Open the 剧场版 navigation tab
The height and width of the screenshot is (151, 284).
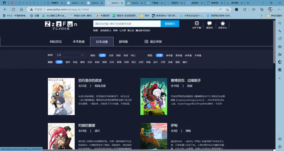click(x=123, y=42)
